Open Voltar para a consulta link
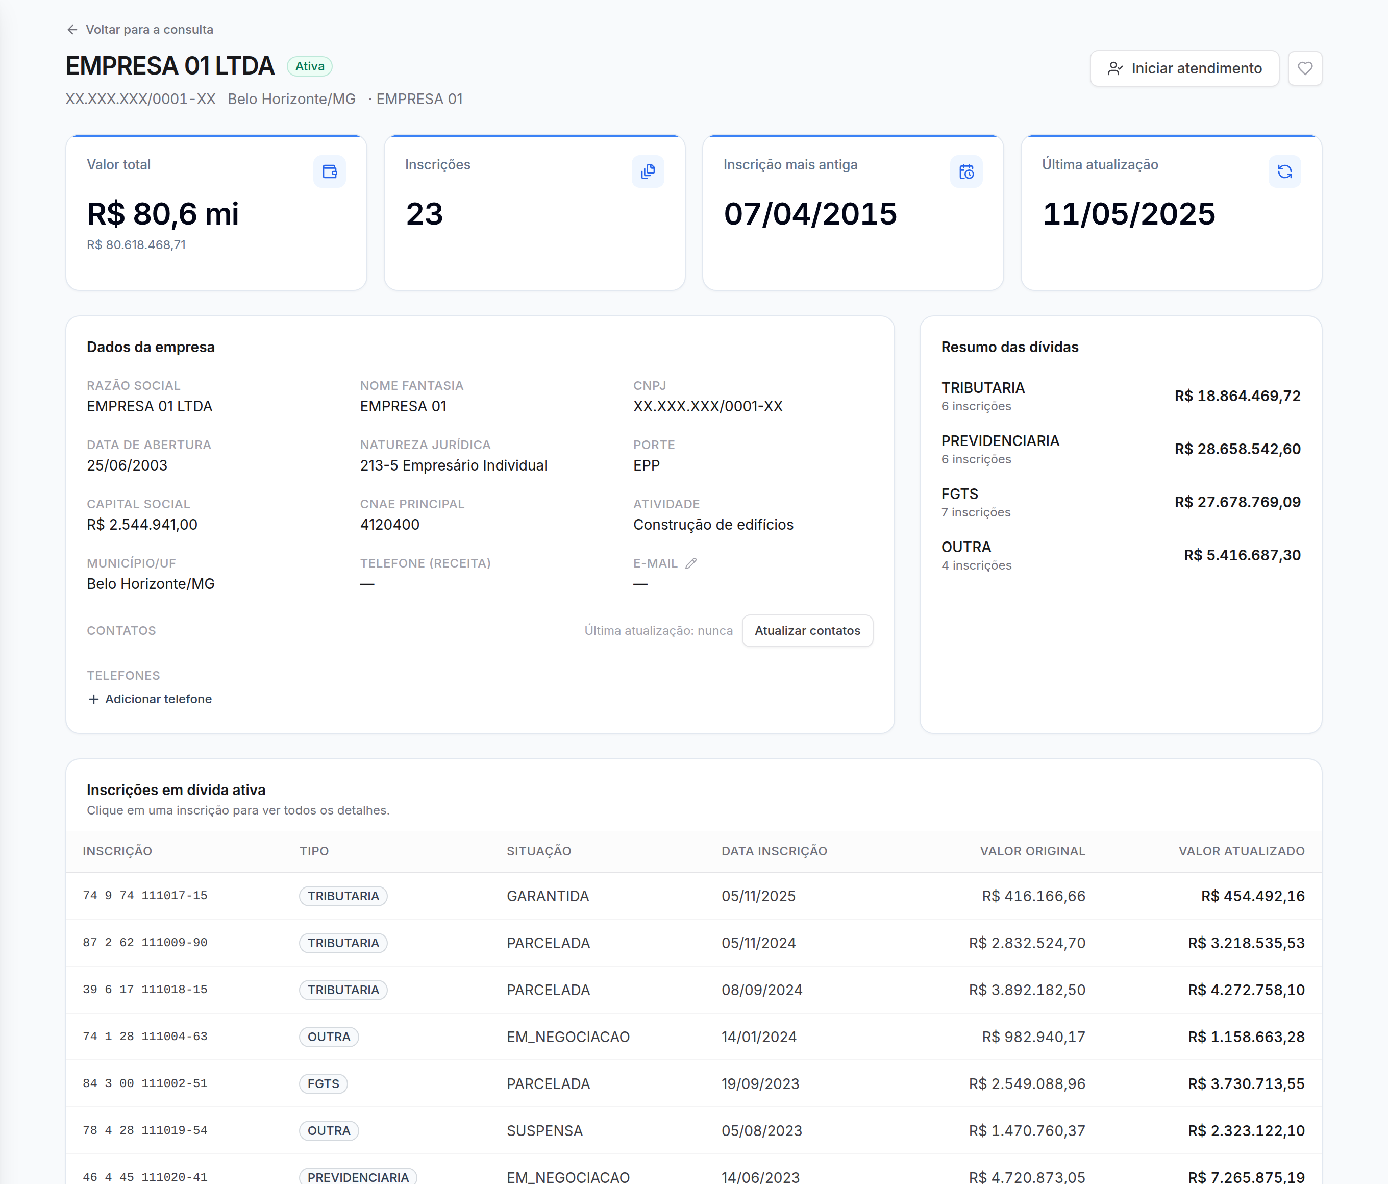Screen dimensions: 1388x1184 (x=140, y=30)
